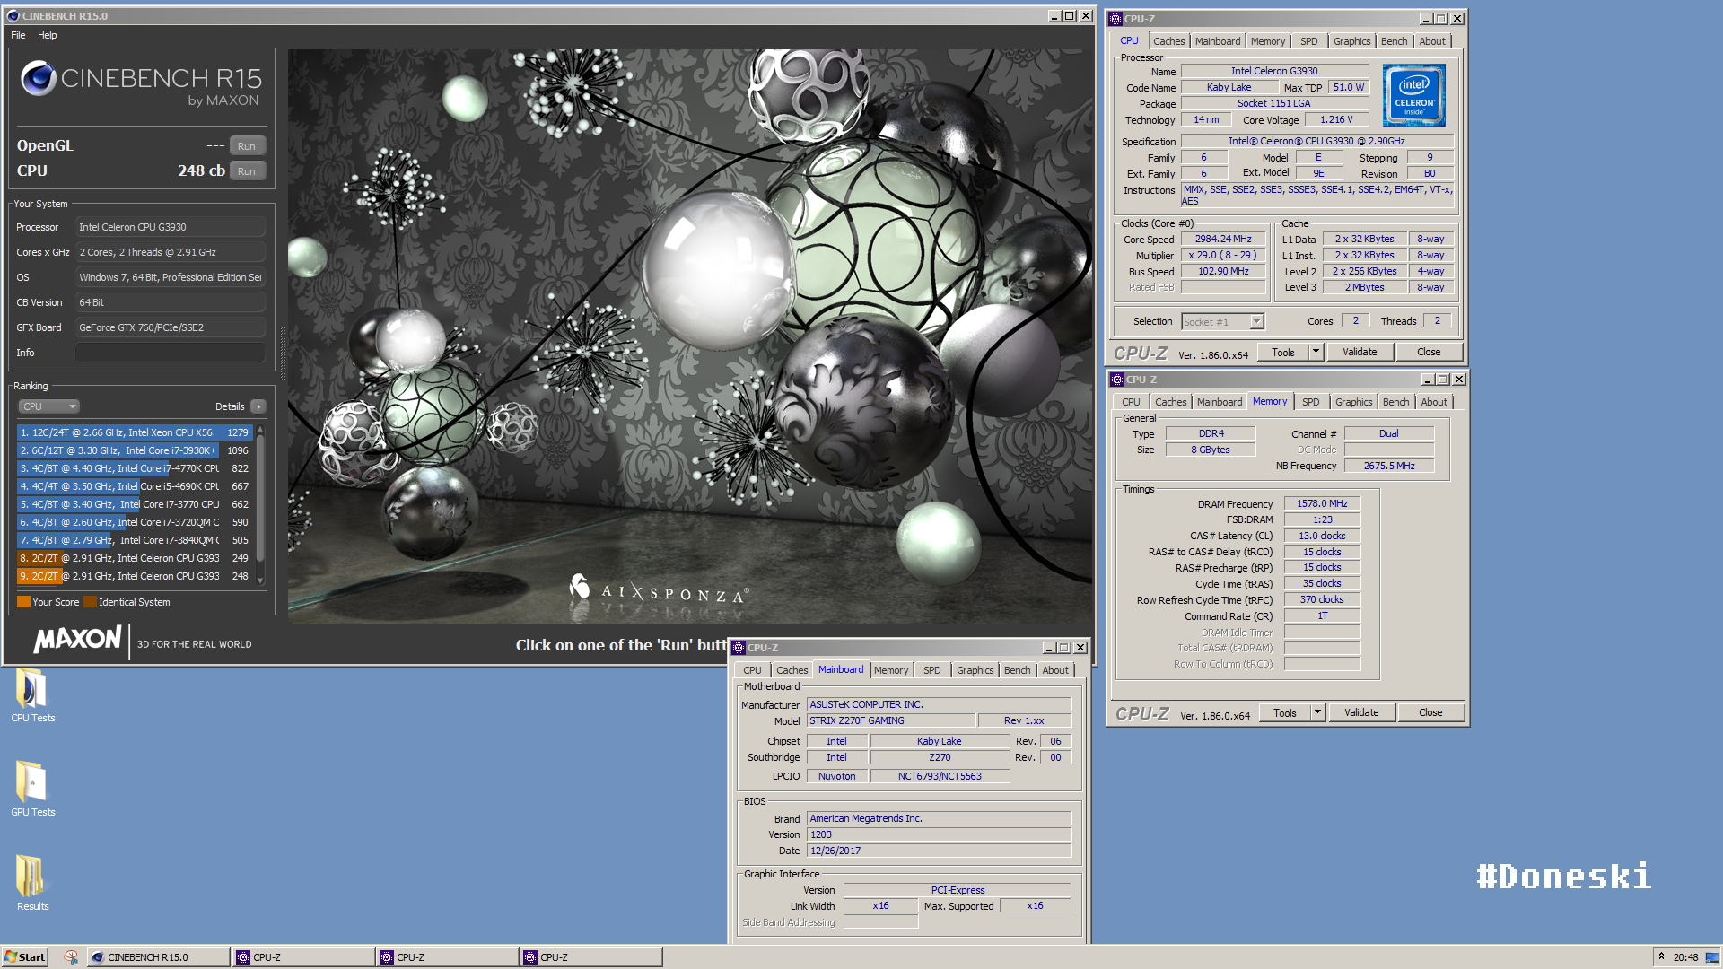1723x969 pixels.
Task: Click Core Speed value 2984.24 MHz
Action: coord(1222,240)
